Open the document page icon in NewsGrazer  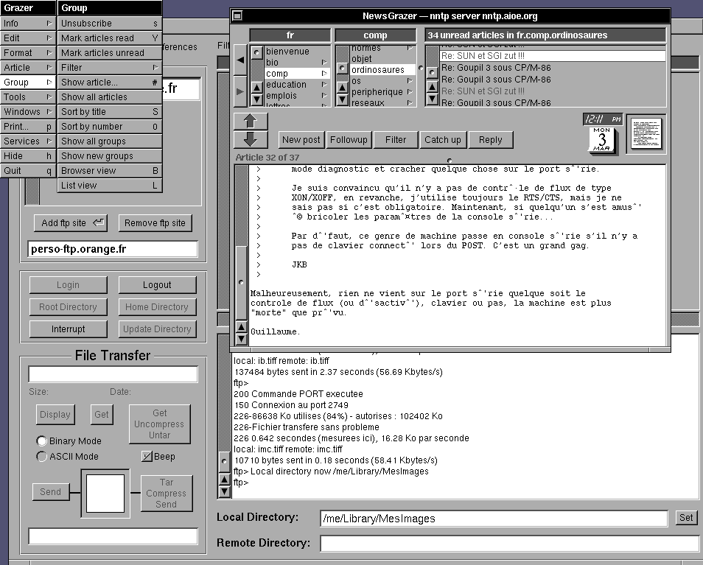pos(646,133)
